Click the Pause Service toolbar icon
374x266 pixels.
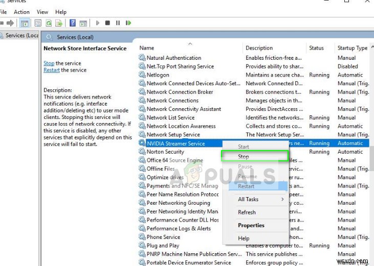click(x=118, y=23)
